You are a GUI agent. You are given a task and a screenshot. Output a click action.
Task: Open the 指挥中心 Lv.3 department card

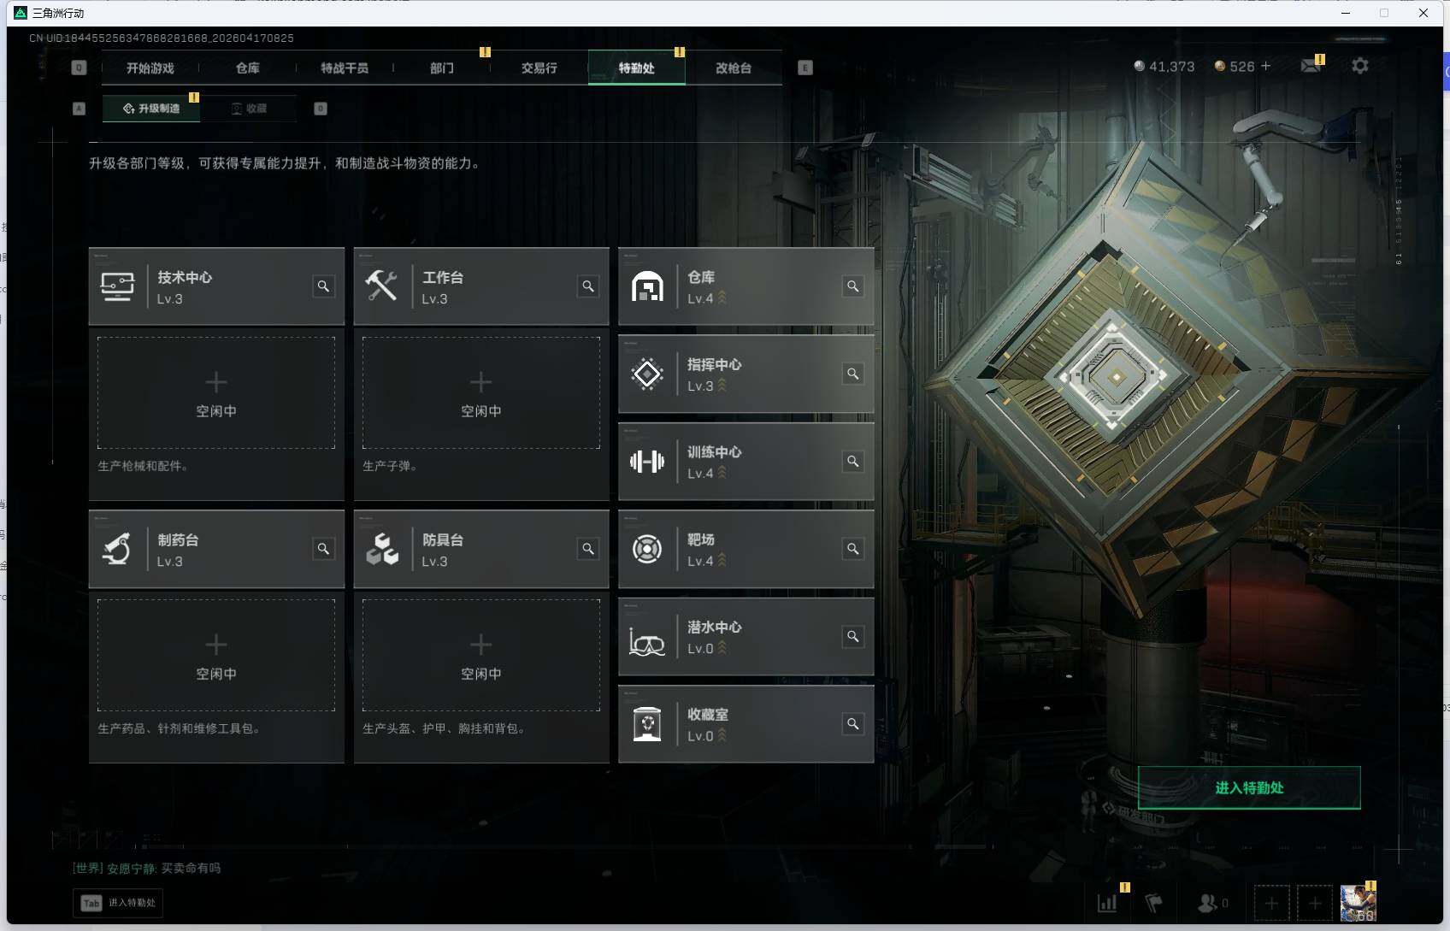click(x=746, y=374)
